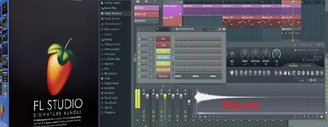Click the Convolver eq knob

(x=276, y=54)
